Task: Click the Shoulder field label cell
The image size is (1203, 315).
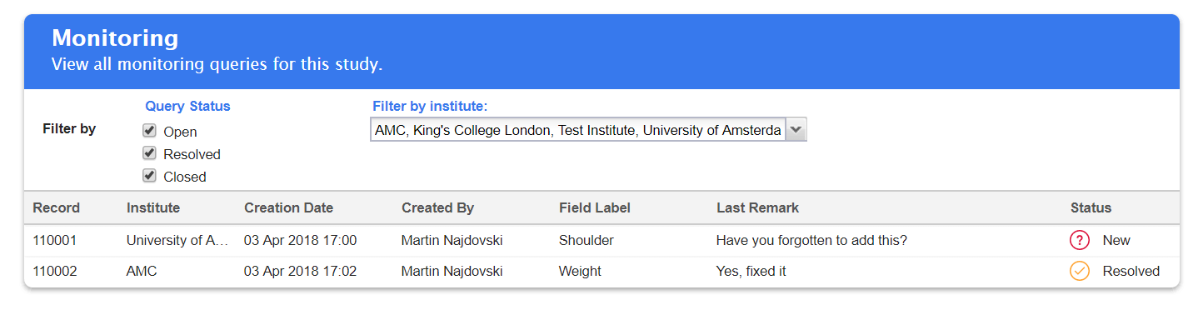Action: tap(587, 241)
